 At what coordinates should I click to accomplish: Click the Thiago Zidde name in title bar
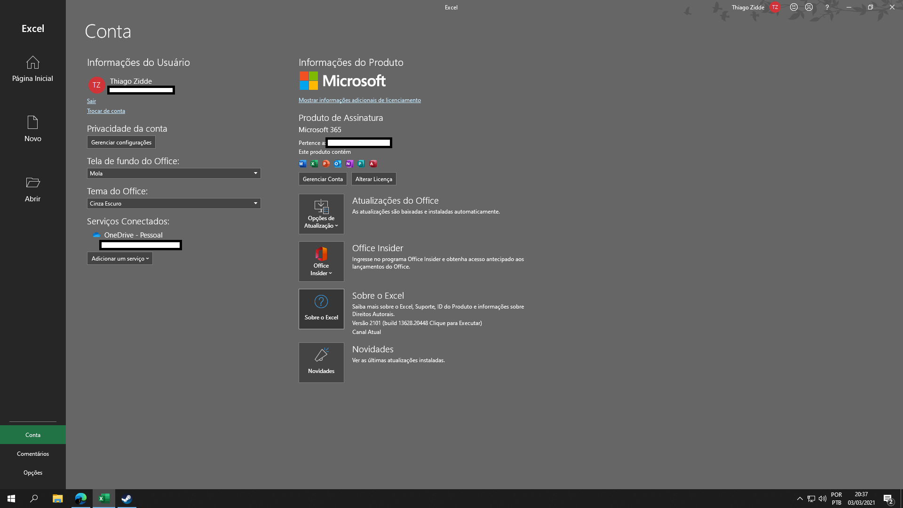coord(748,7)
